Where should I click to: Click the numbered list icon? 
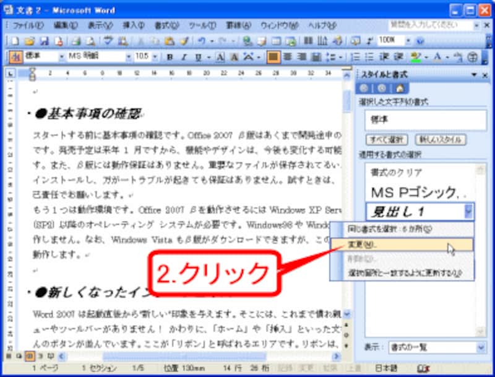tap(357, 56)
